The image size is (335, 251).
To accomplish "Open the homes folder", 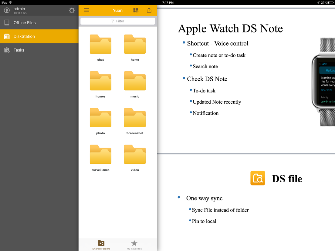I will click(100, 81).
